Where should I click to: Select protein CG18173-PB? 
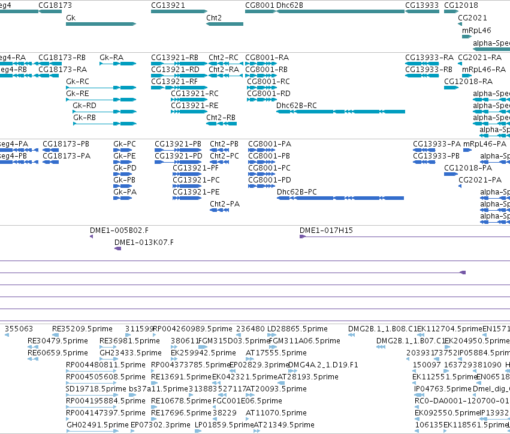(66, 144)
